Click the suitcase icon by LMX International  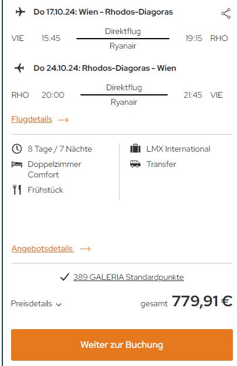[135, 149]
